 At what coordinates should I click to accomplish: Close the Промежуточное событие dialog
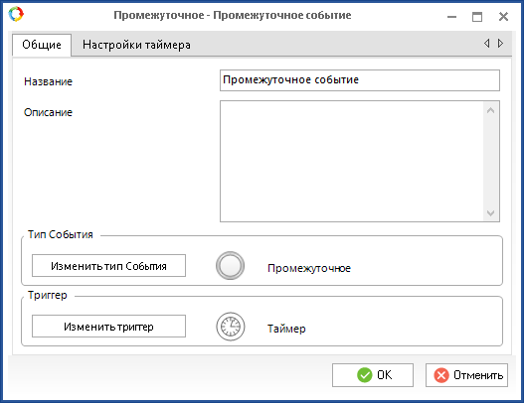[x=503, y=16]
